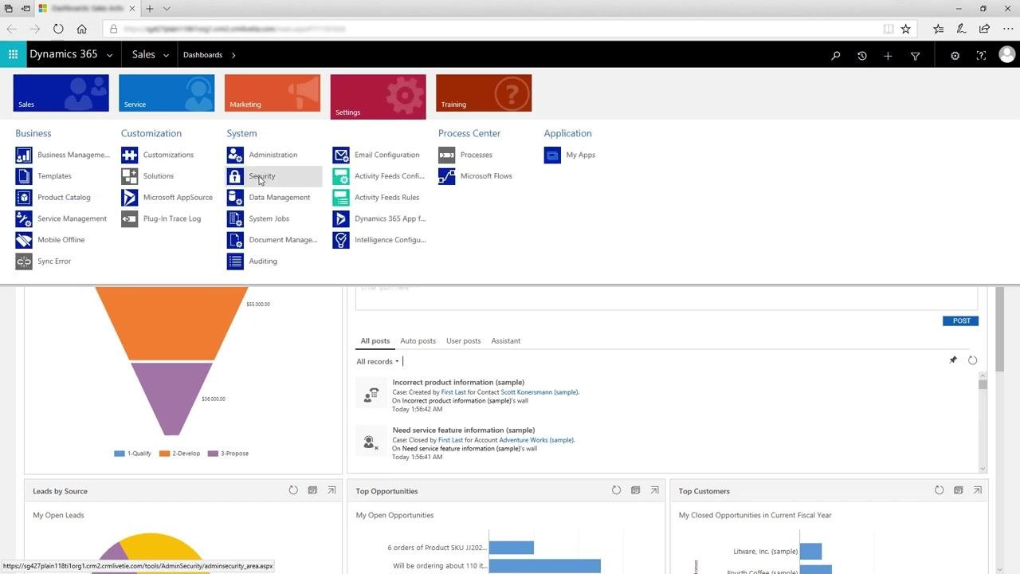The height and width of the screenshot is (574, 1020).
Task: Open the Settings gear icon in top bar
Action: 955,56
